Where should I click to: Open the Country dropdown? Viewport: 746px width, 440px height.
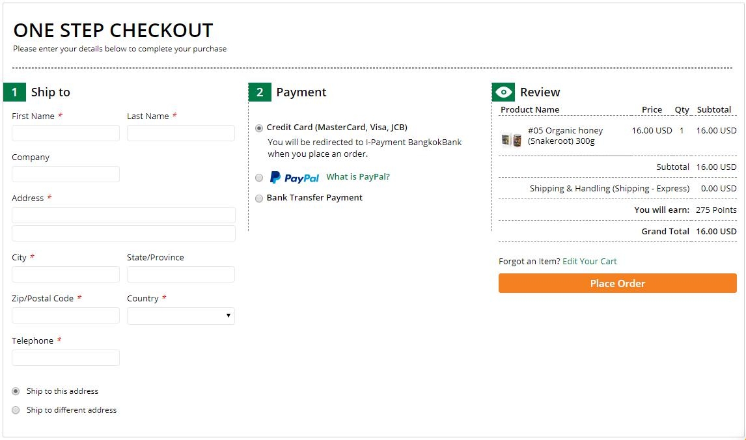click(181, 316)
